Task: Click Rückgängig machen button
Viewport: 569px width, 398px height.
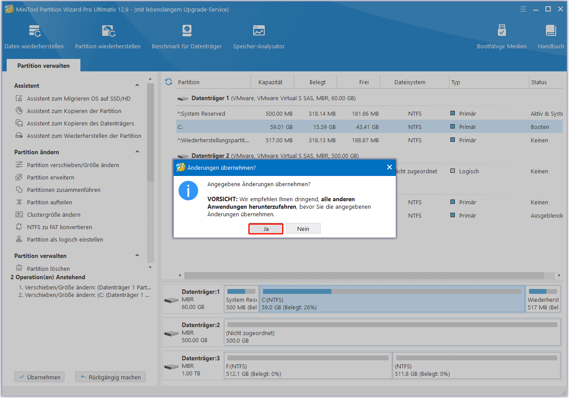Action: pos(110,377)
